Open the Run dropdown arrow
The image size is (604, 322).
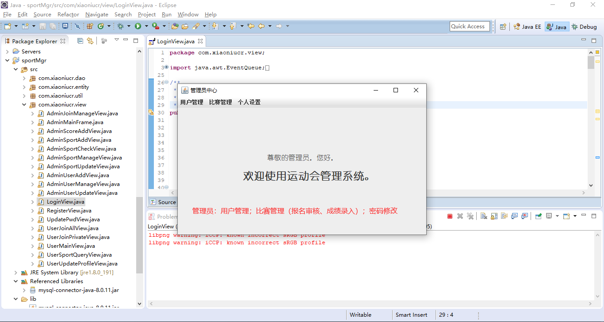tap(146, 27)
